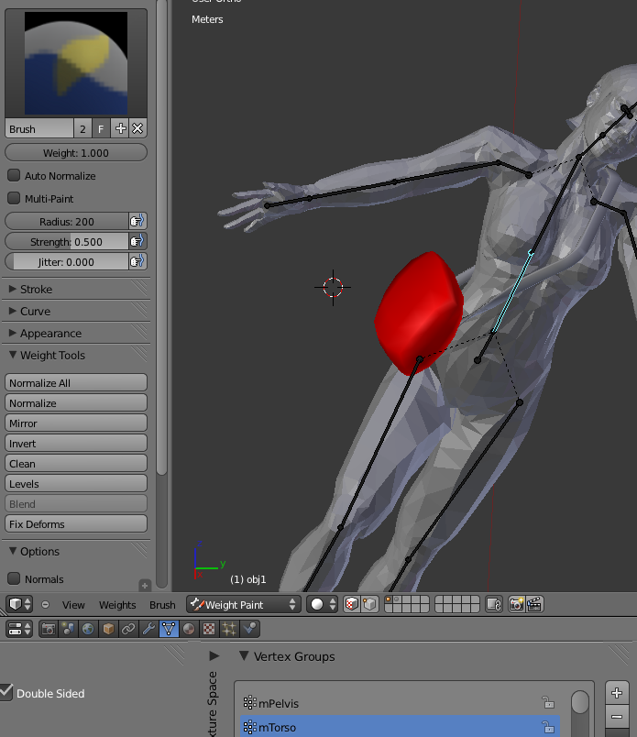Click the OpenGL render image camera icon
The height and width of the screenshot is (737, 637).
tap(517, 604)
